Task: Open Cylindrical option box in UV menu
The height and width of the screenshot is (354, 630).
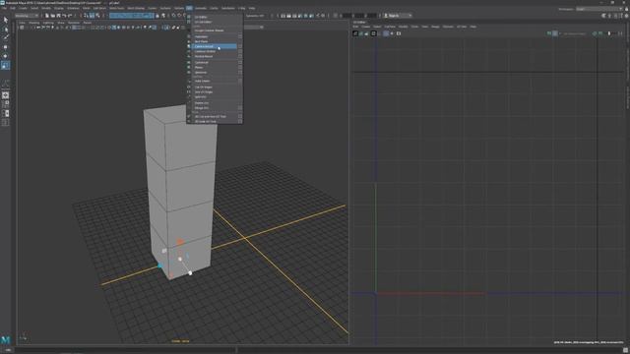Action: click(240, 63)
